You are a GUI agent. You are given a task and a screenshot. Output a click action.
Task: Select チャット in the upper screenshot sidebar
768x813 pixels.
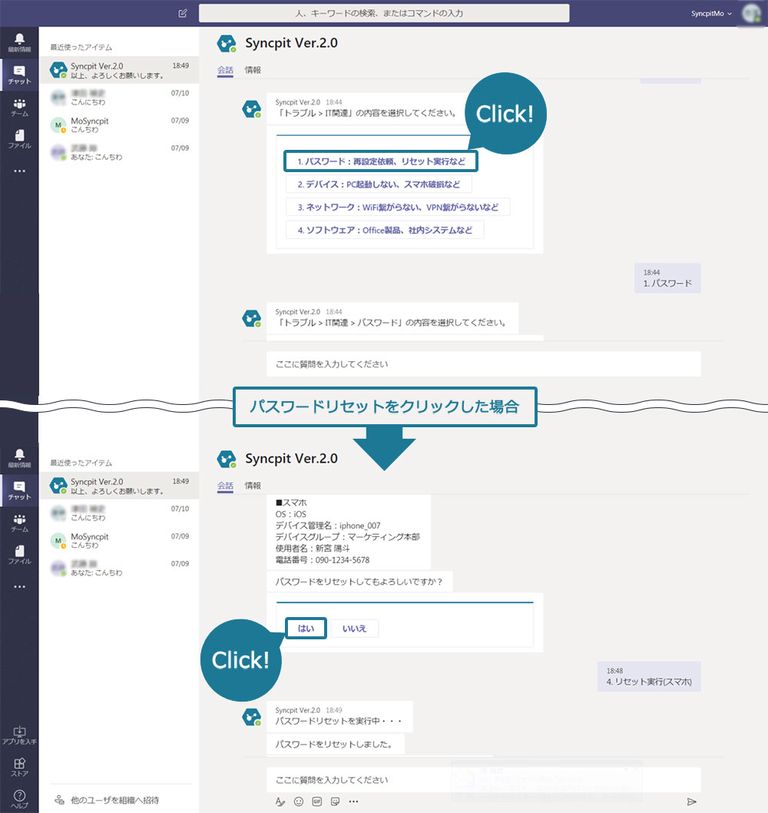pos(19,75)
